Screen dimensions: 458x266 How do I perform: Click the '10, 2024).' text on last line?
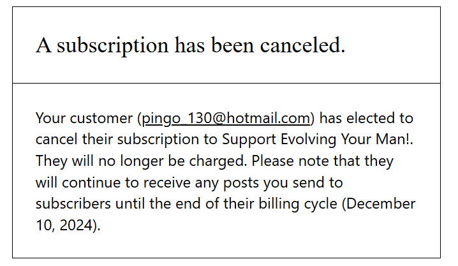68,225
